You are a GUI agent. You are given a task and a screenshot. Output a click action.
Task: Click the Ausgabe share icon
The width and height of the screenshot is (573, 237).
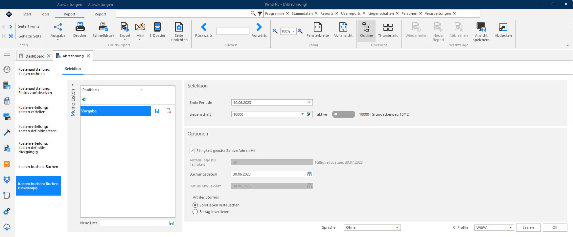pos(58,27)
